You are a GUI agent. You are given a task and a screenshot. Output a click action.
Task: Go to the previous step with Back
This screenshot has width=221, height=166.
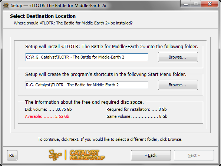pos(151,155)
